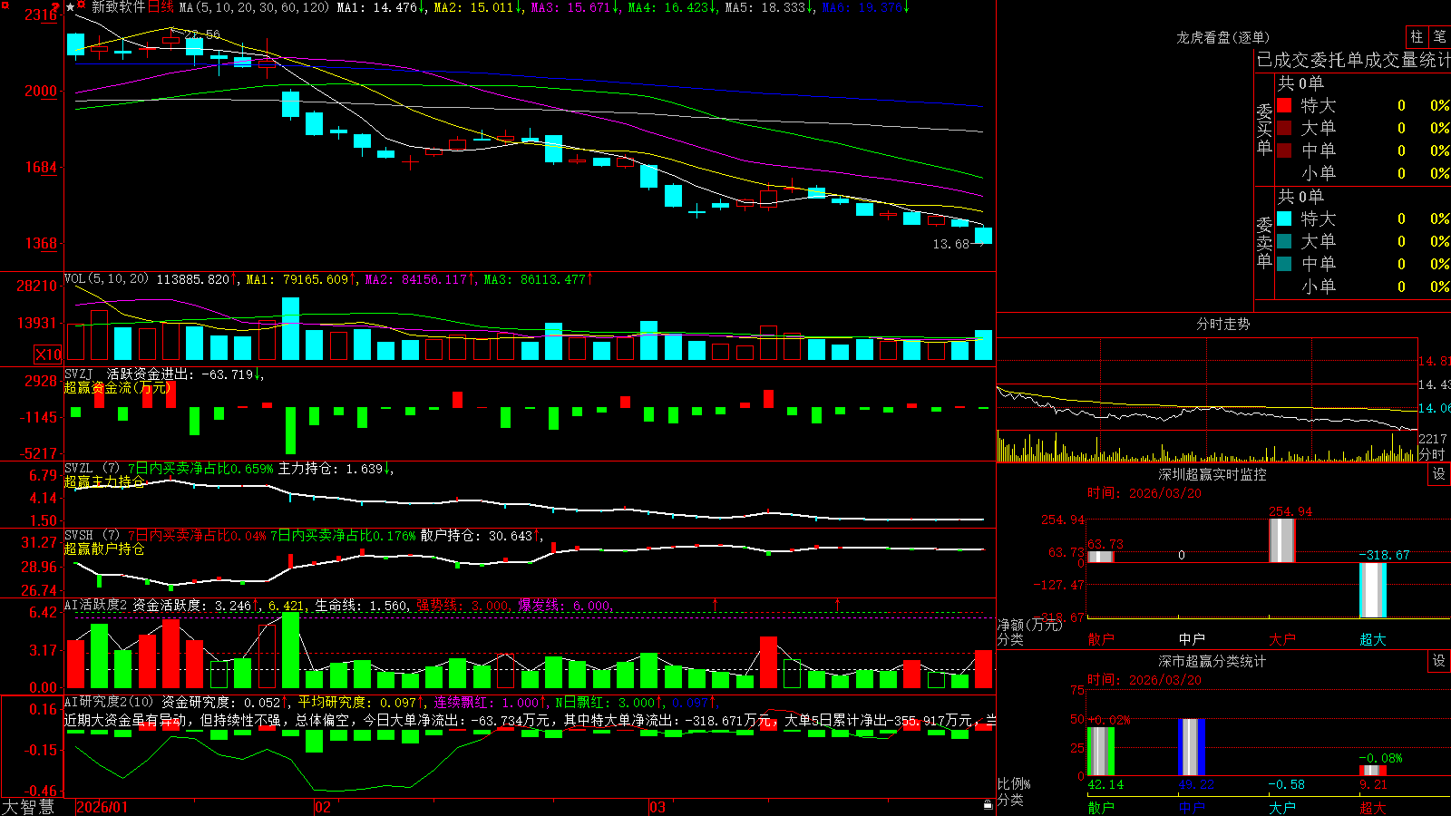Image resolution: width=1451 pixels, height=816 pixels.
Task: Click the 散户 63.73 bar in 实时监控
Action: pos(1100,557)
